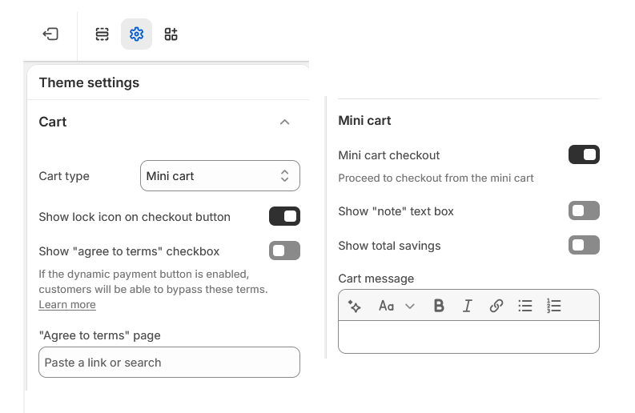Click the Cart type label
The image size is (635, 413).
(x=64, y=176)
